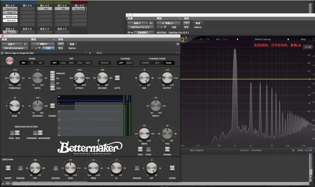315x187 pixels.
Task: Toggle the THD ENABLE switch
Action: click(167, 149)
